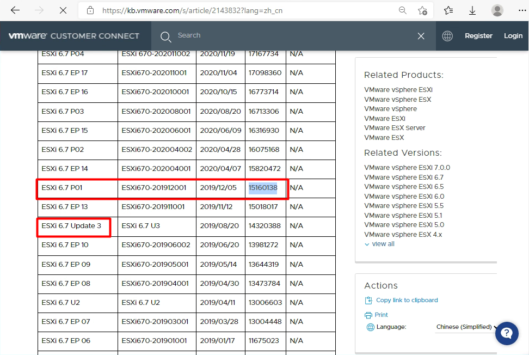
Task: Open the Register page
Action: [478, 36]
